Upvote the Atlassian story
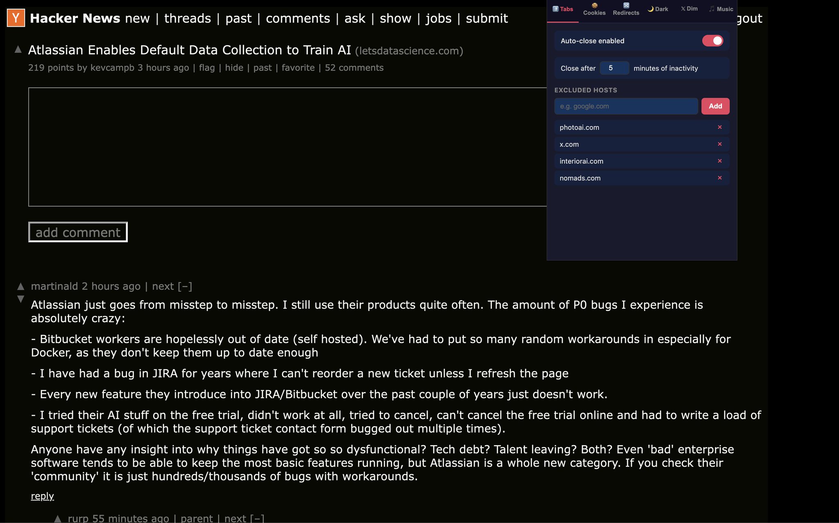The width and height of the screenshot is (839, 523). point(18,50)
